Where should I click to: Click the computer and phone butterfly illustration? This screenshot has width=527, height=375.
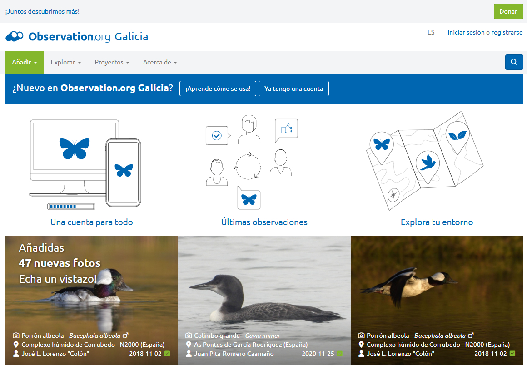tap(85, 164)
